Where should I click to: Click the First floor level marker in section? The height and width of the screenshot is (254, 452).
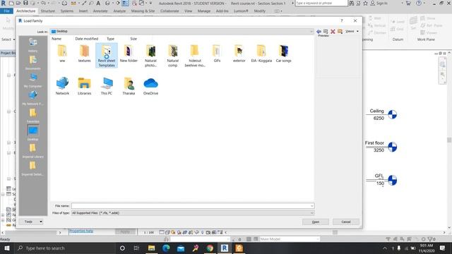393,147
